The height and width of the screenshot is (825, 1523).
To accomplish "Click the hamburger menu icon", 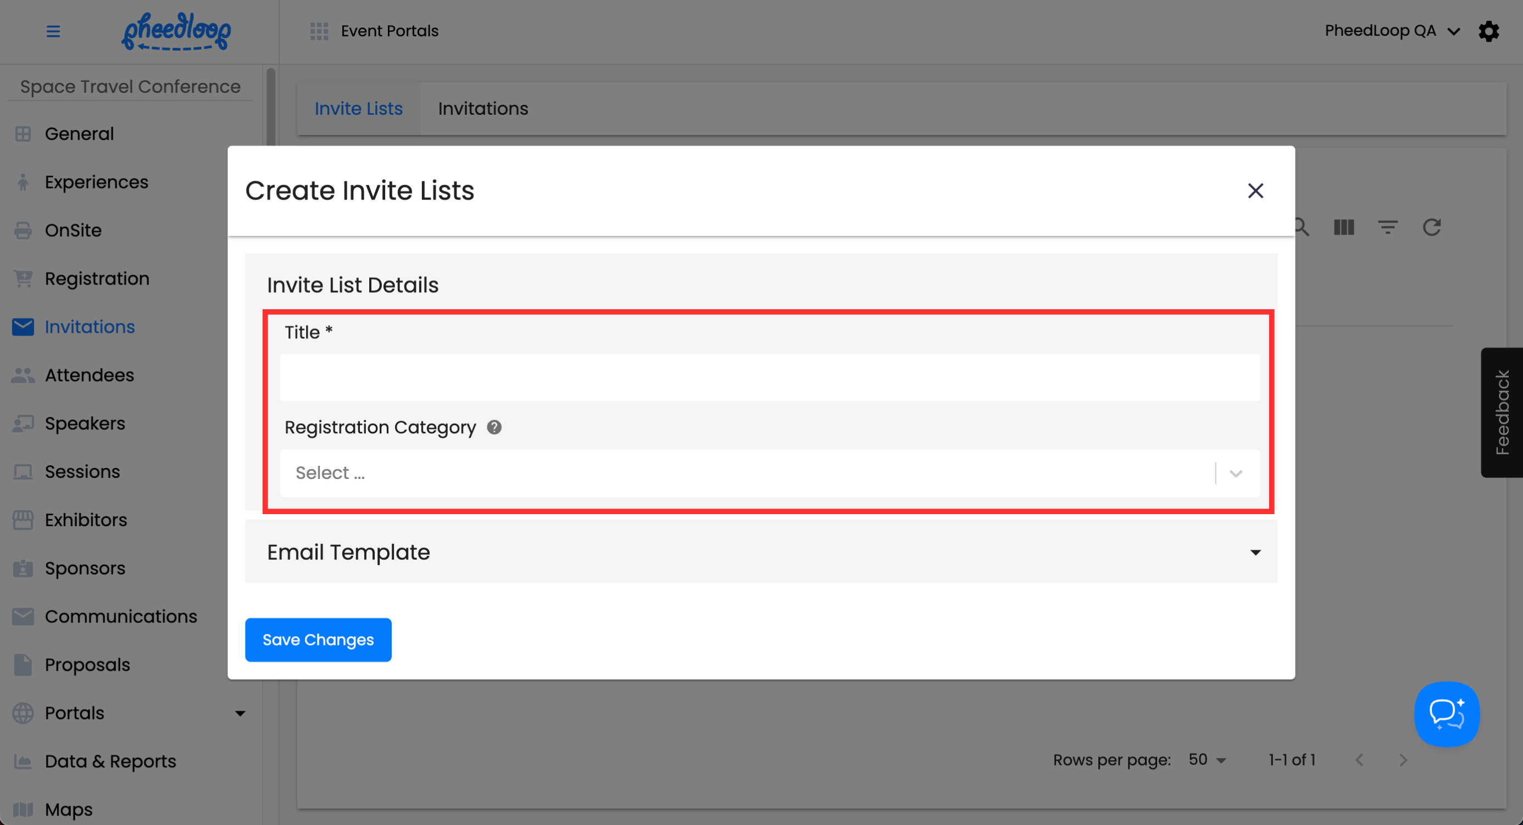I will tap(53, 31).
